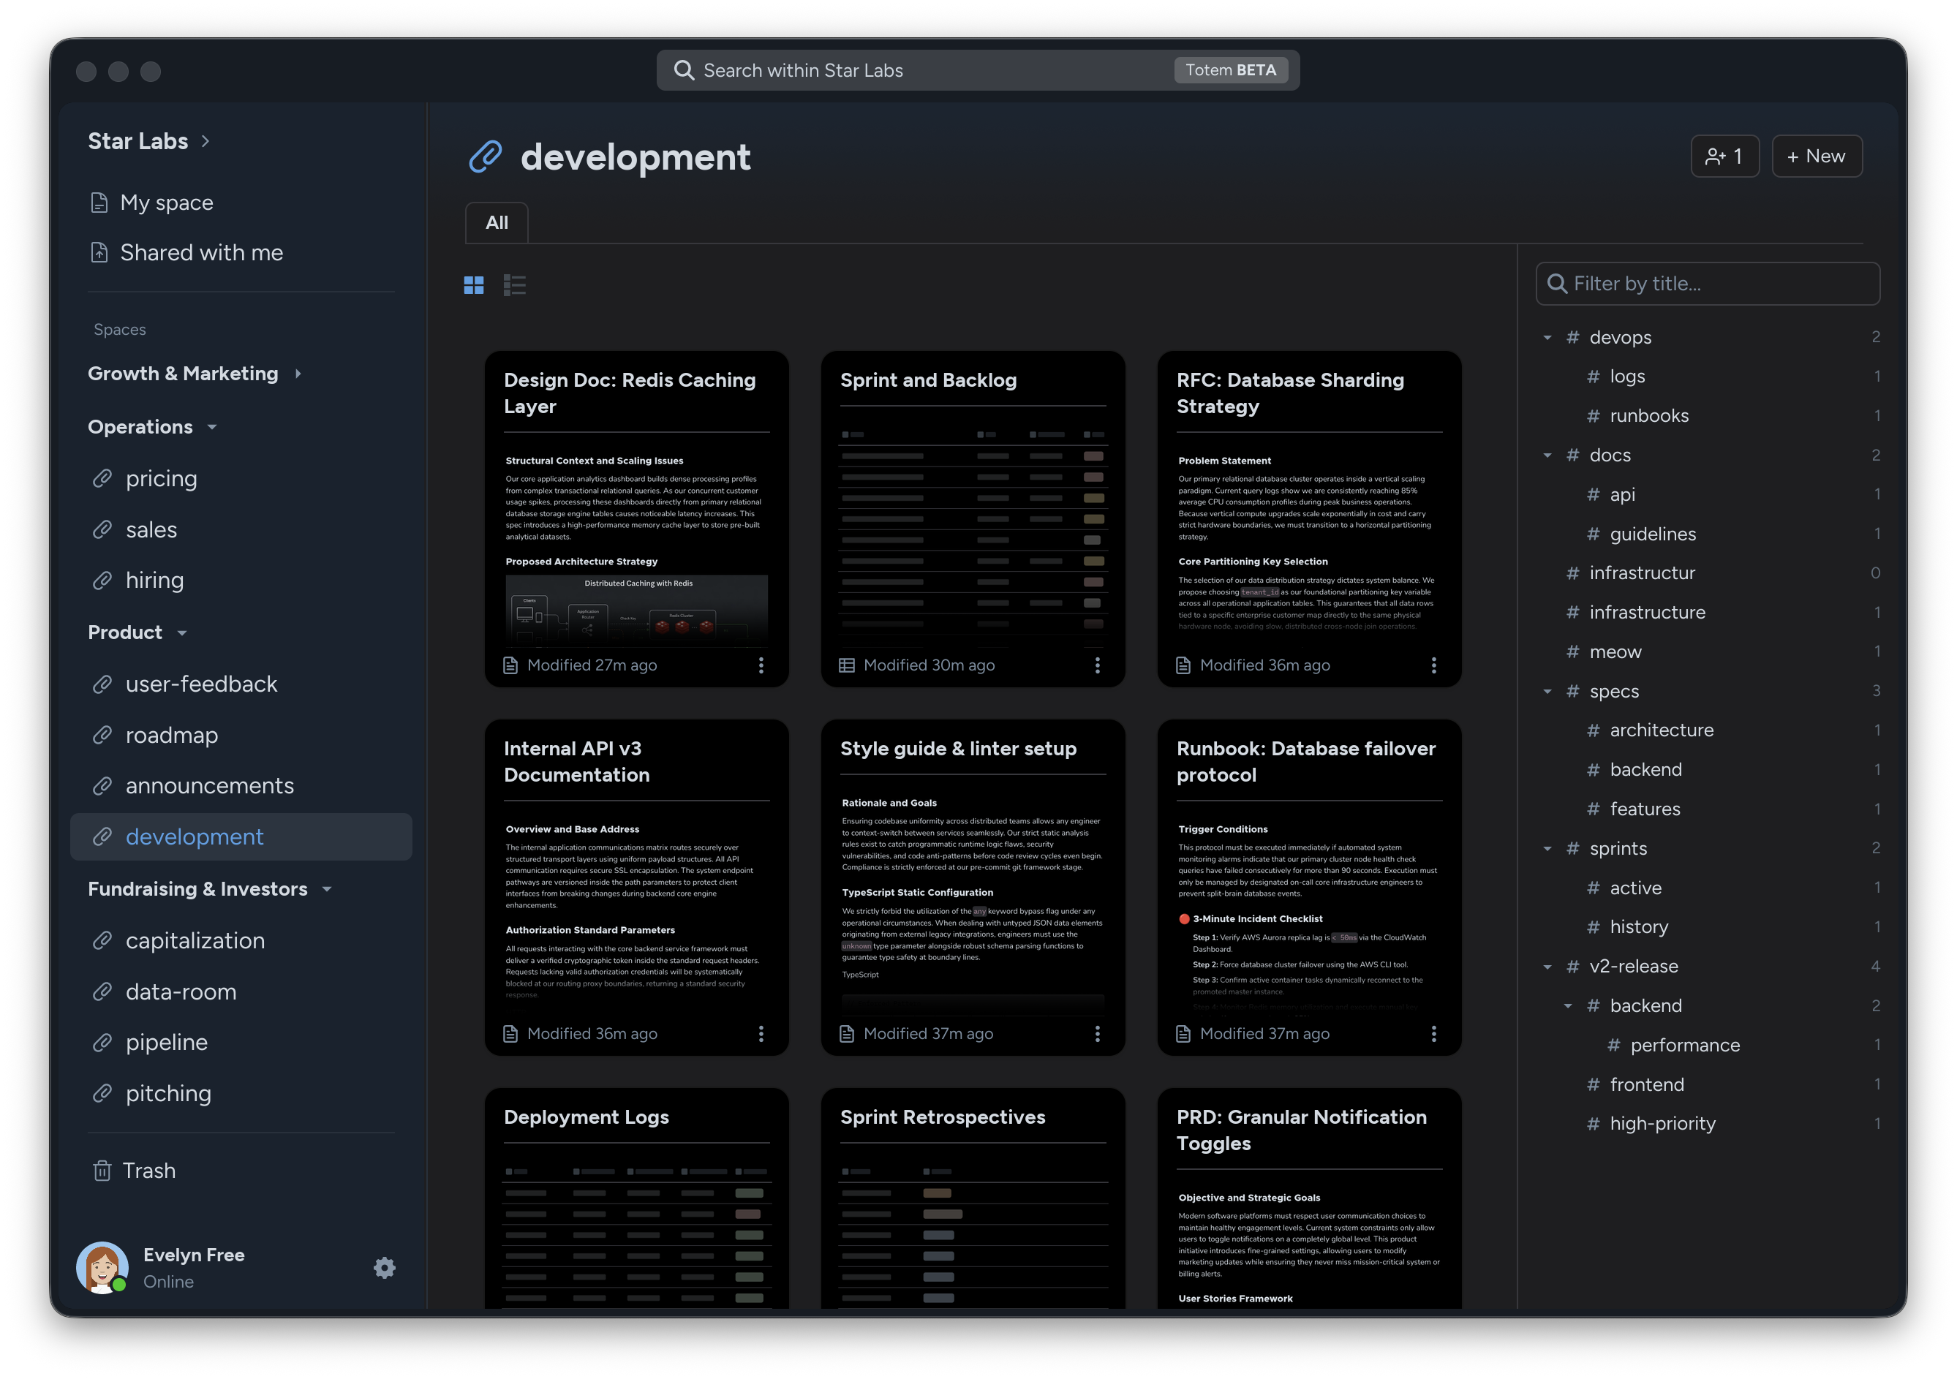Click link icon next to pricing
Screen dimensions: 1957x1379
102,478
